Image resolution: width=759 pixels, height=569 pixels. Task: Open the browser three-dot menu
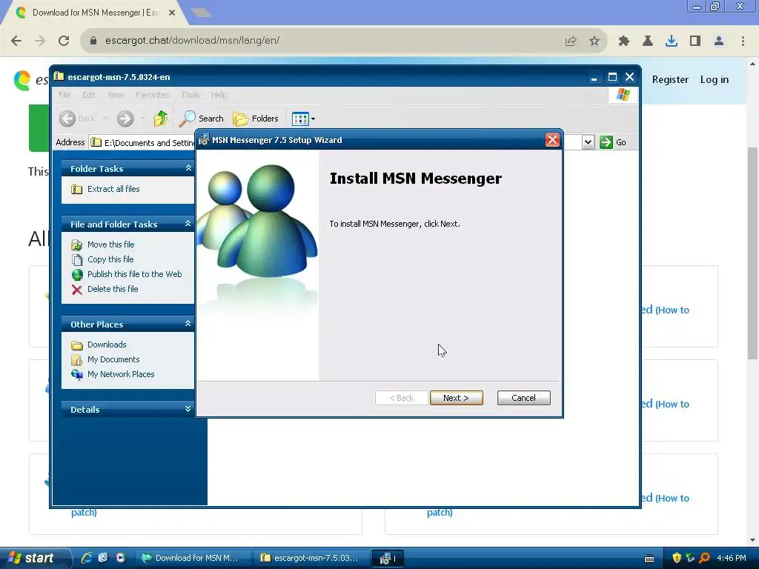743,41
